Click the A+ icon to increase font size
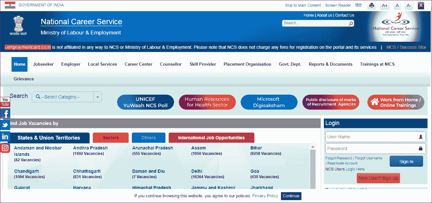432x203 pixels. [385, 5]
